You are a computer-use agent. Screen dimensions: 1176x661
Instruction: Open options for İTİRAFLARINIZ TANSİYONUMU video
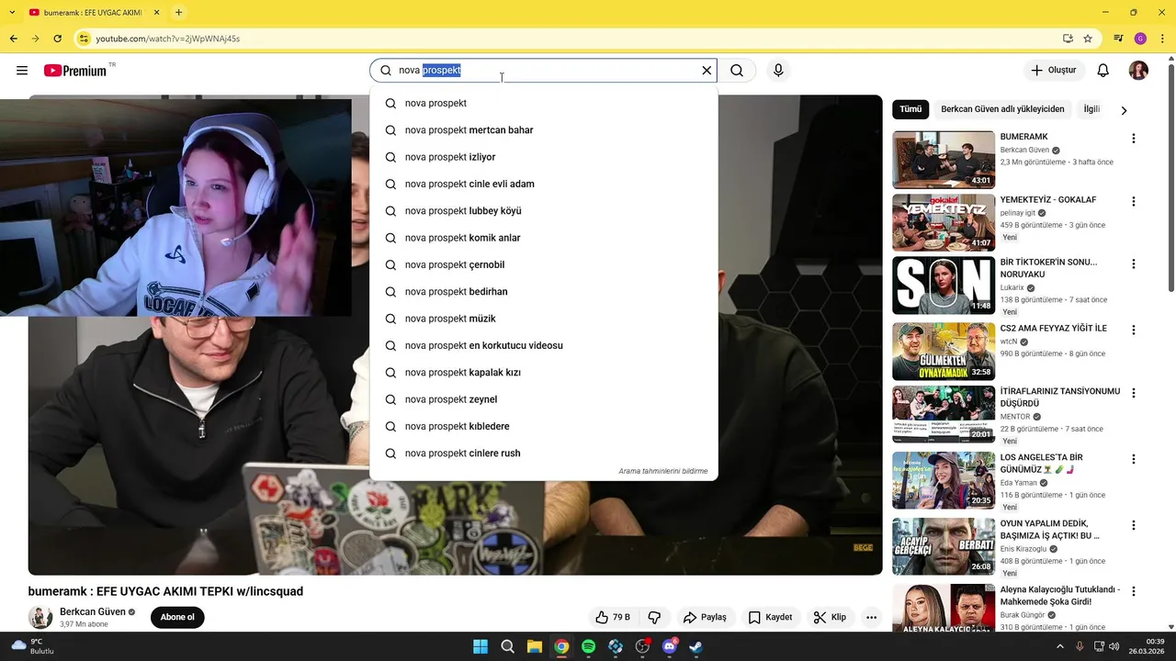point(1134,393)
